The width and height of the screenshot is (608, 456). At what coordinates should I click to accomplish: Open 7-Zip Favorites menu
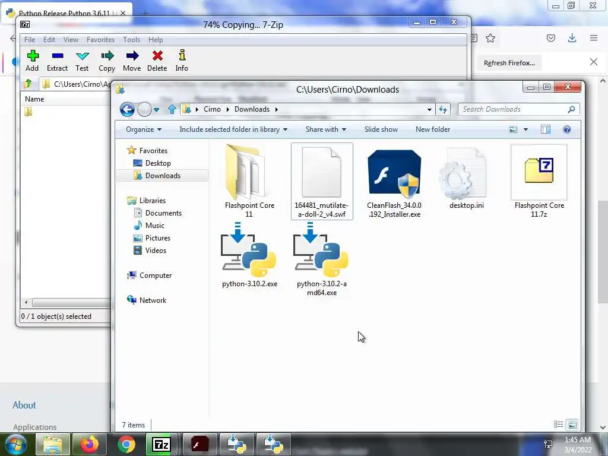click(100, 40)
